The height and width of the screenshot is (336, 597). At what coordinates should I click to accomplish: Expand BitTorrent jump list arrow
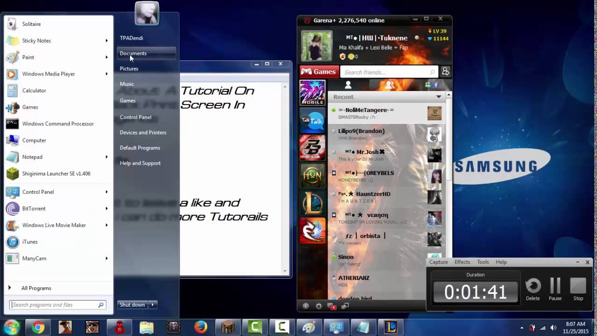(107, 209)
